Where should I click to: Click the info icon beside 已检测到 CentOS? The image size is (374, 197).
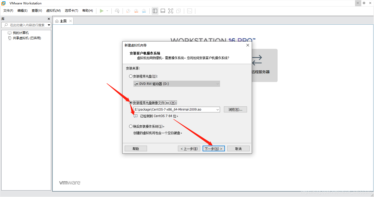coord(136,116)
